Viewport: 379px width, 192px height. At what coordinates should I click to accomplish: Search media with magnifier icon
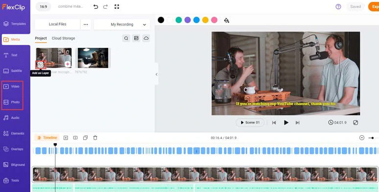[126, 38]
